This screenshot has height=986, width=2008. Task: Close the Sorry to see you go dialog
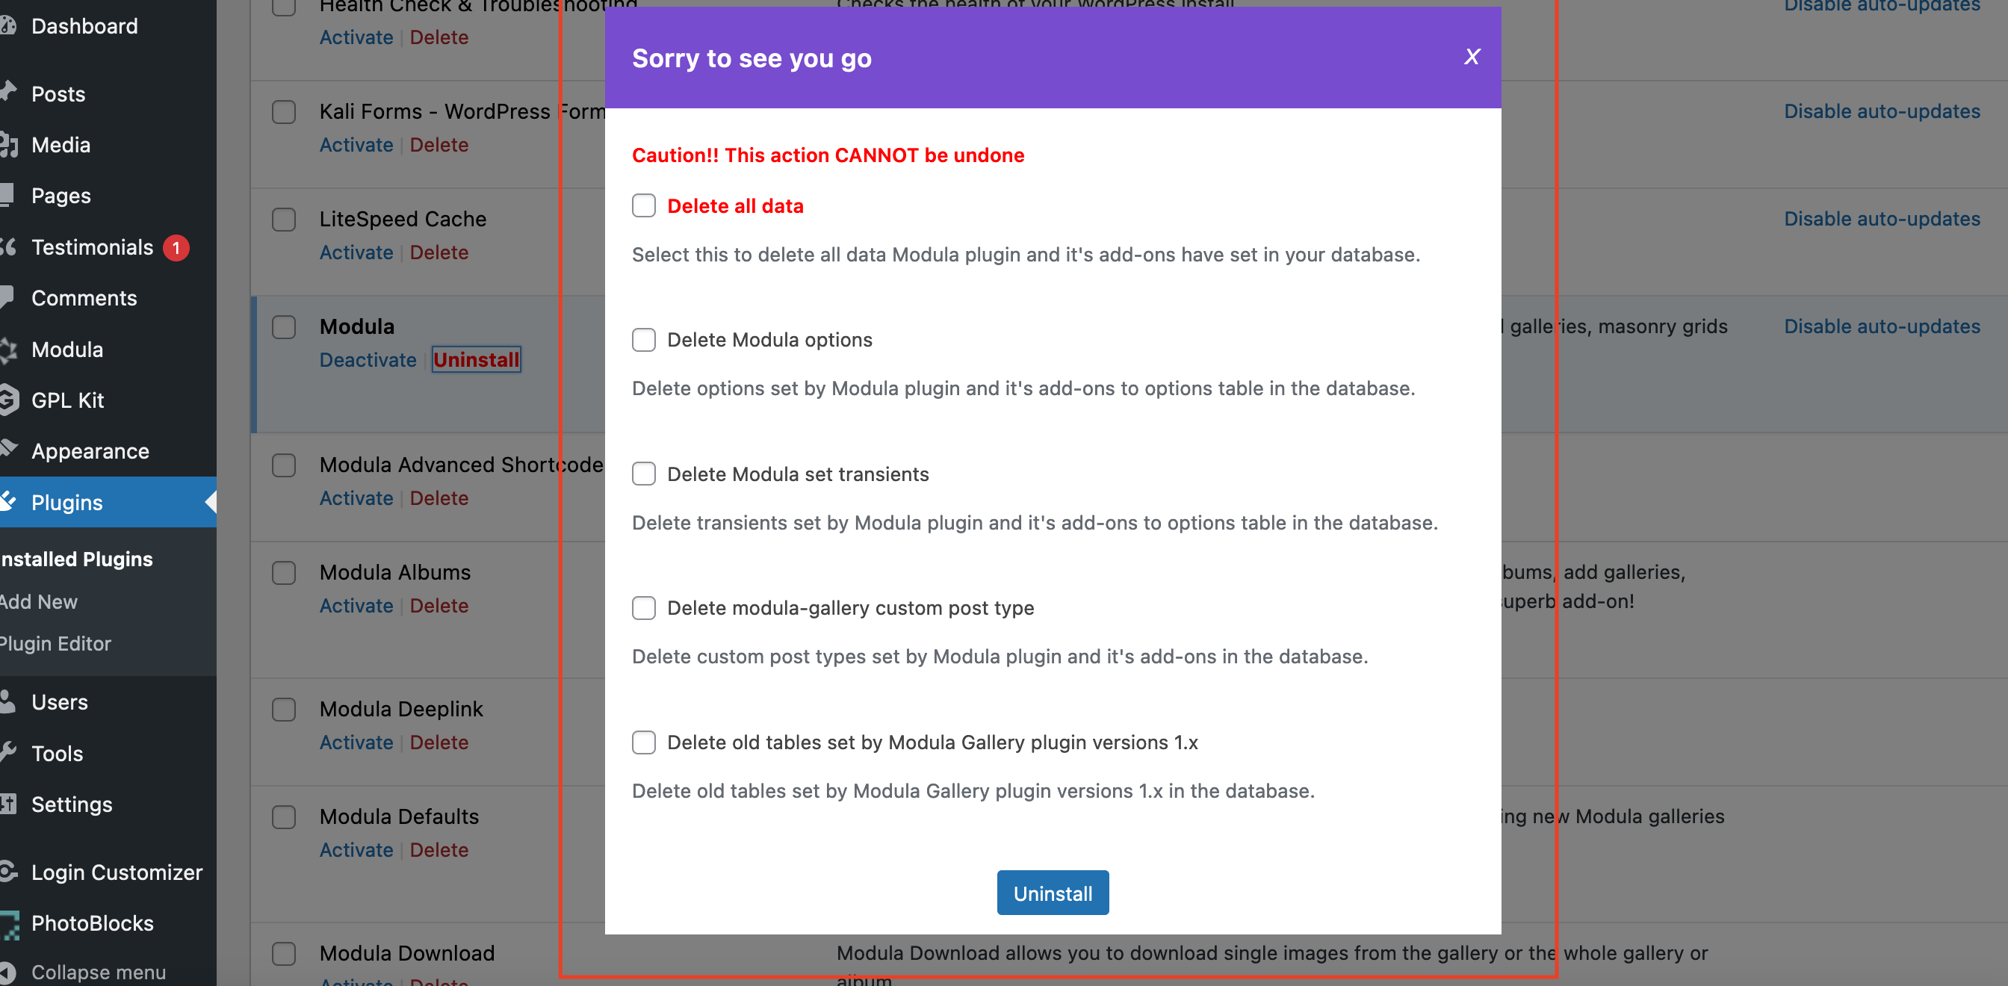click(1471, 57)
